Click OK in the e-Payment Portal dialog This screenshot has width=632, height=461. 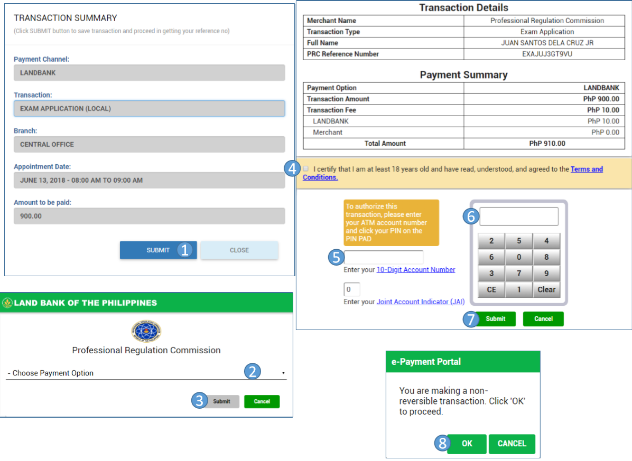point(467,444)
